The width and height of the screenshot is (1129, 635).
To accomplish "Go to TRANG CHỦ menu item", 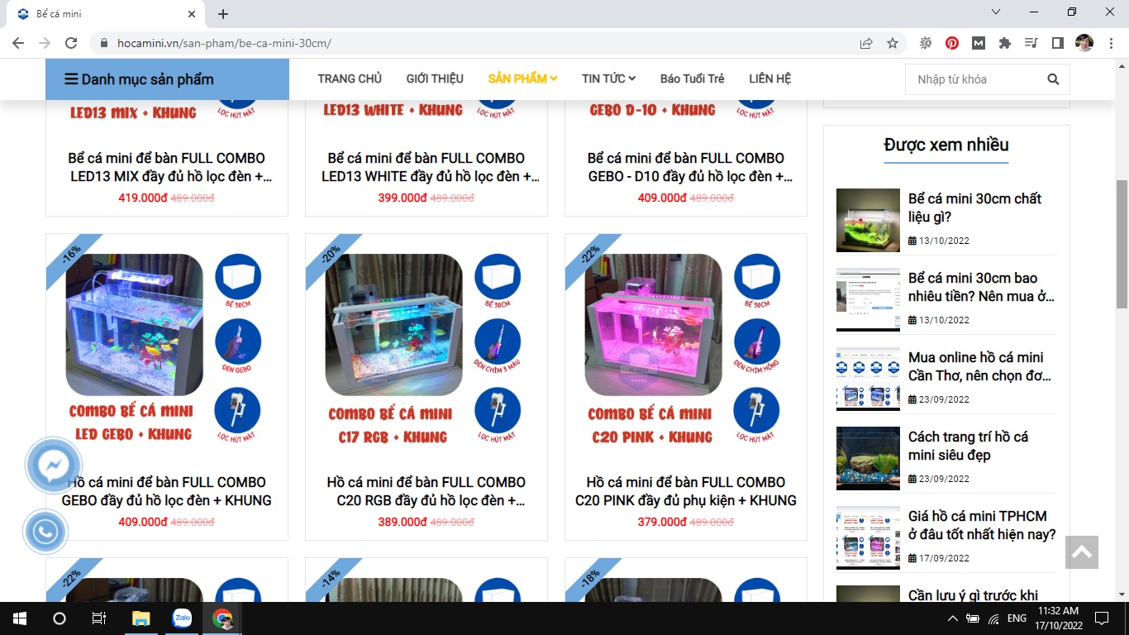I will [350, 79].
